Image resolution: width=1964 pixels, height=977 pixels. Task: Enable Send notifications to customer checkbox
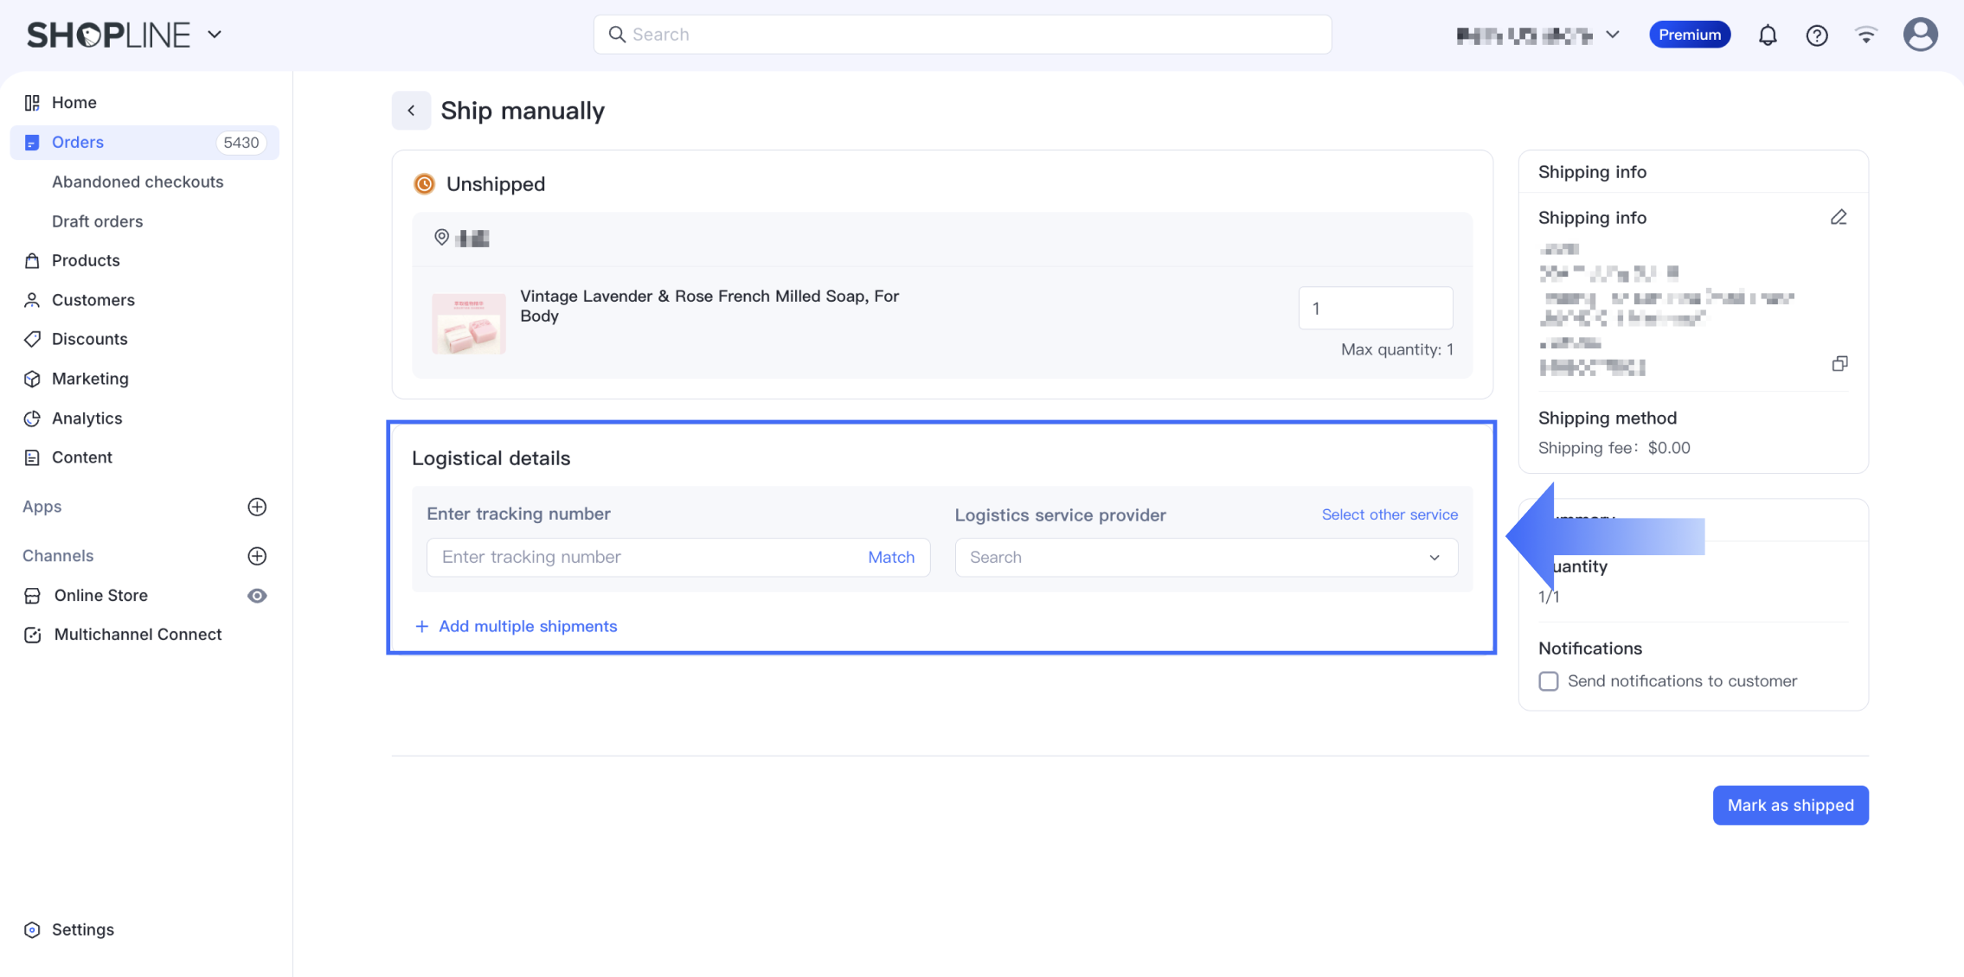click(1549, 681)
